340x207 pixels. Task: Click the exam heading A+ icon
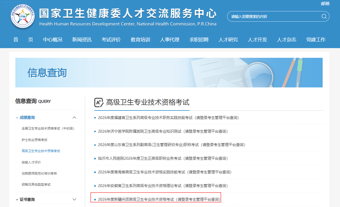99,103
